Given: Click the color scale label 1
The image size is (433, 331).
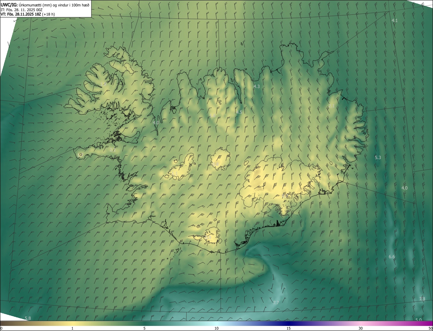Looking at the screenshot, I should coord(72,329).
